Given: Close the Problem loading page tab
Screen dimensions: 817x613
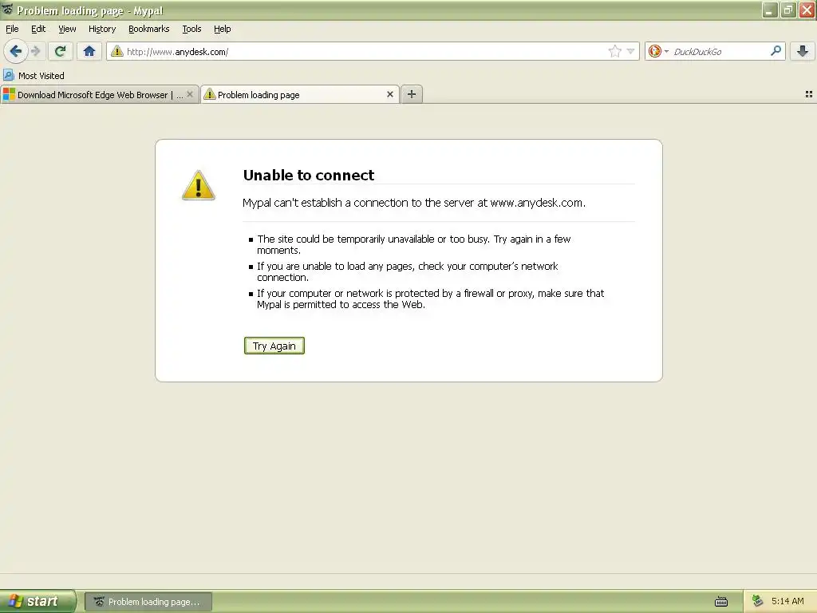Looking at the screenshot, I should tap(389, 94).
